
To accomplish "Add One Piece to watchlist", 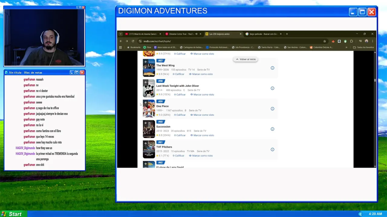I will [145, 102].
